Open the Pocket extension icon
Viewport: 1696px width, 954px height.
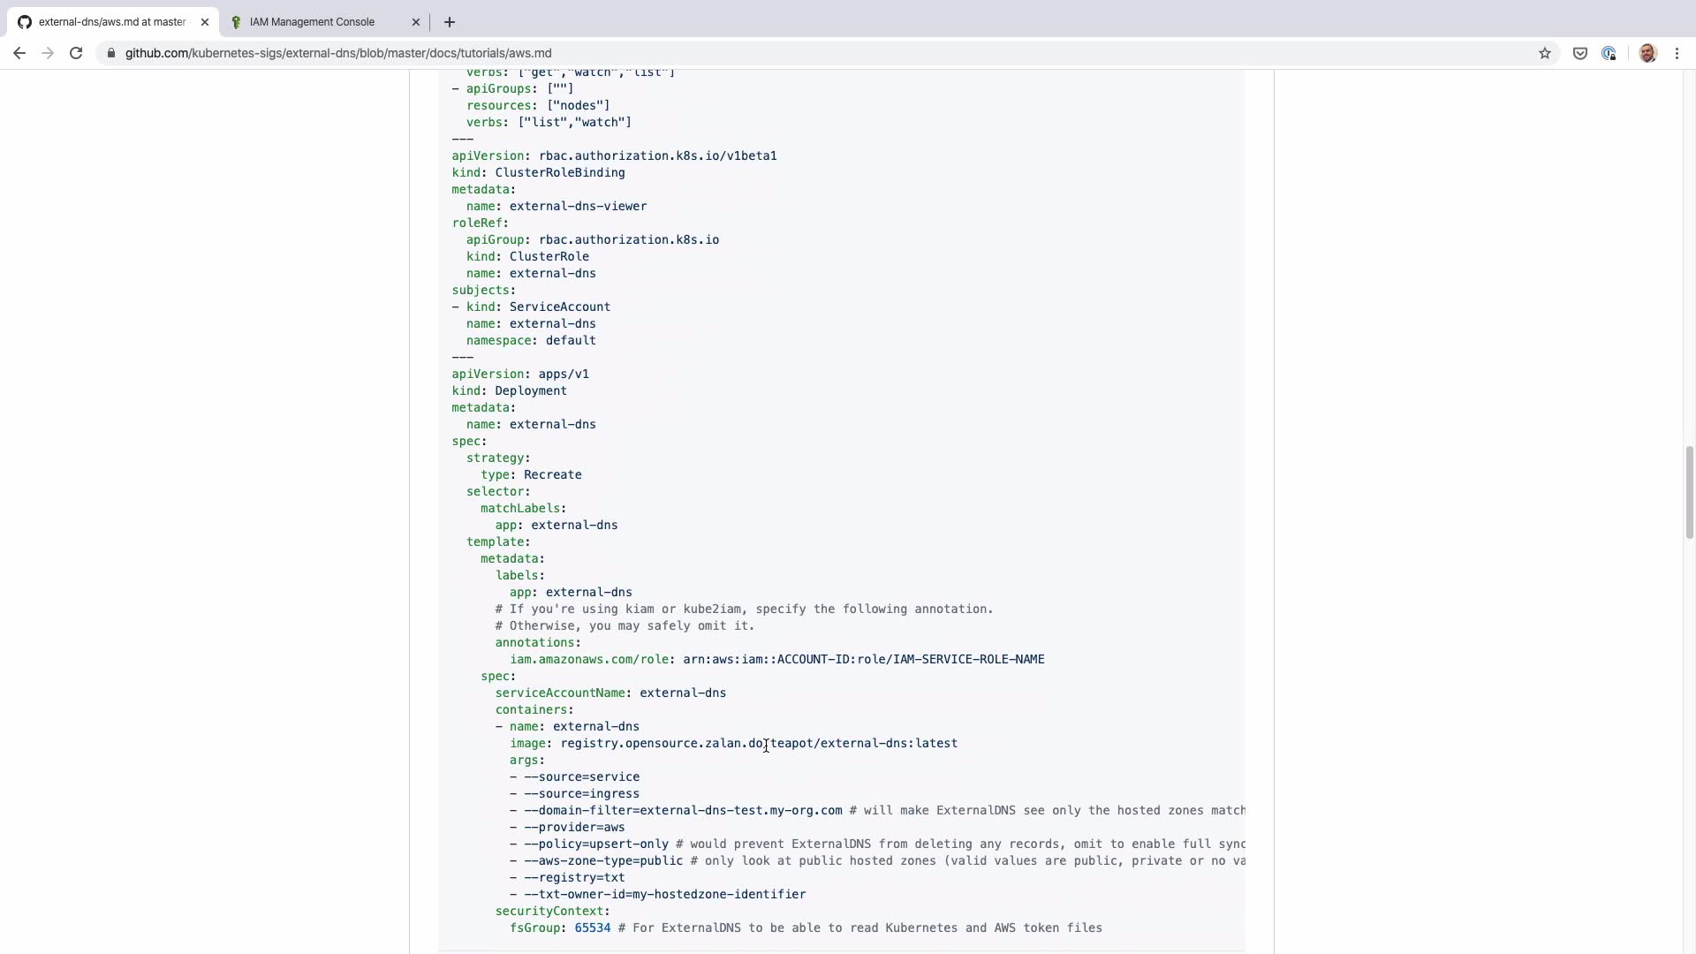click(x=1579, y=53)
